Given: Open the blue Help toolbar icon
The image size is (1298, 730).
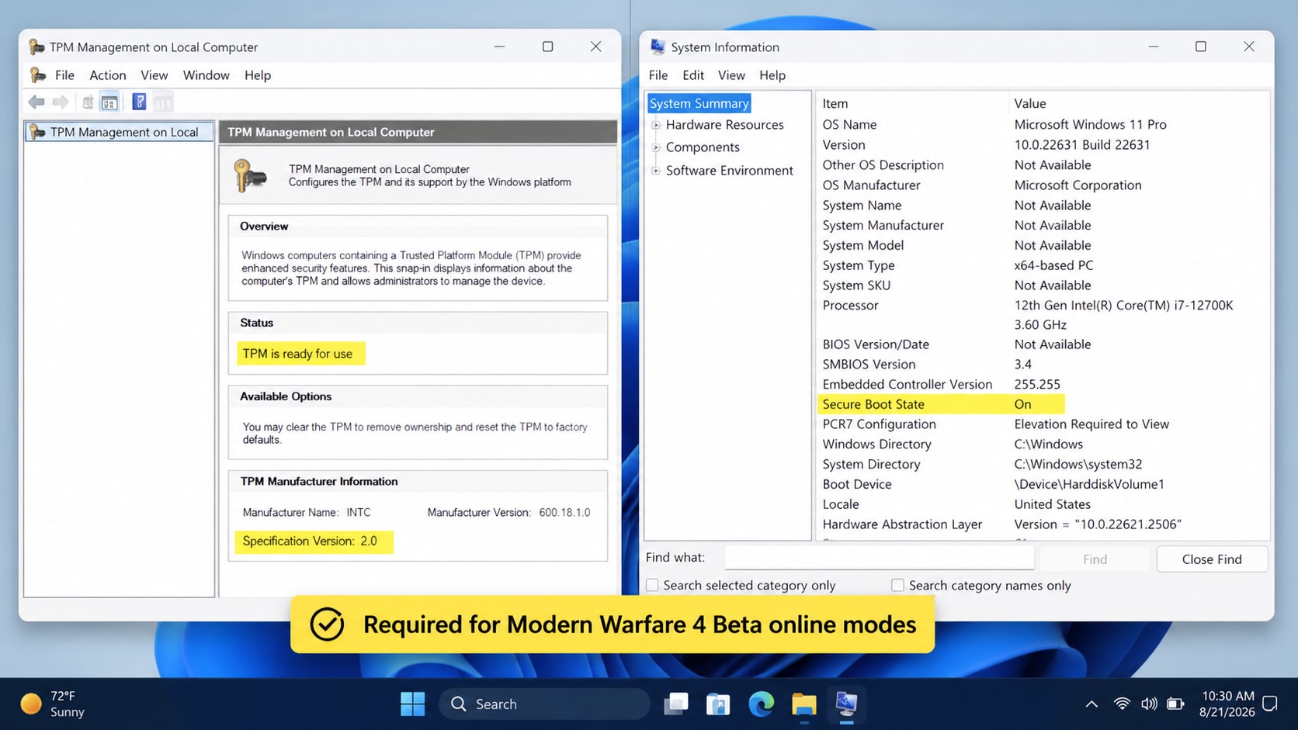Looking at the screenshot, I should point(139,102).
